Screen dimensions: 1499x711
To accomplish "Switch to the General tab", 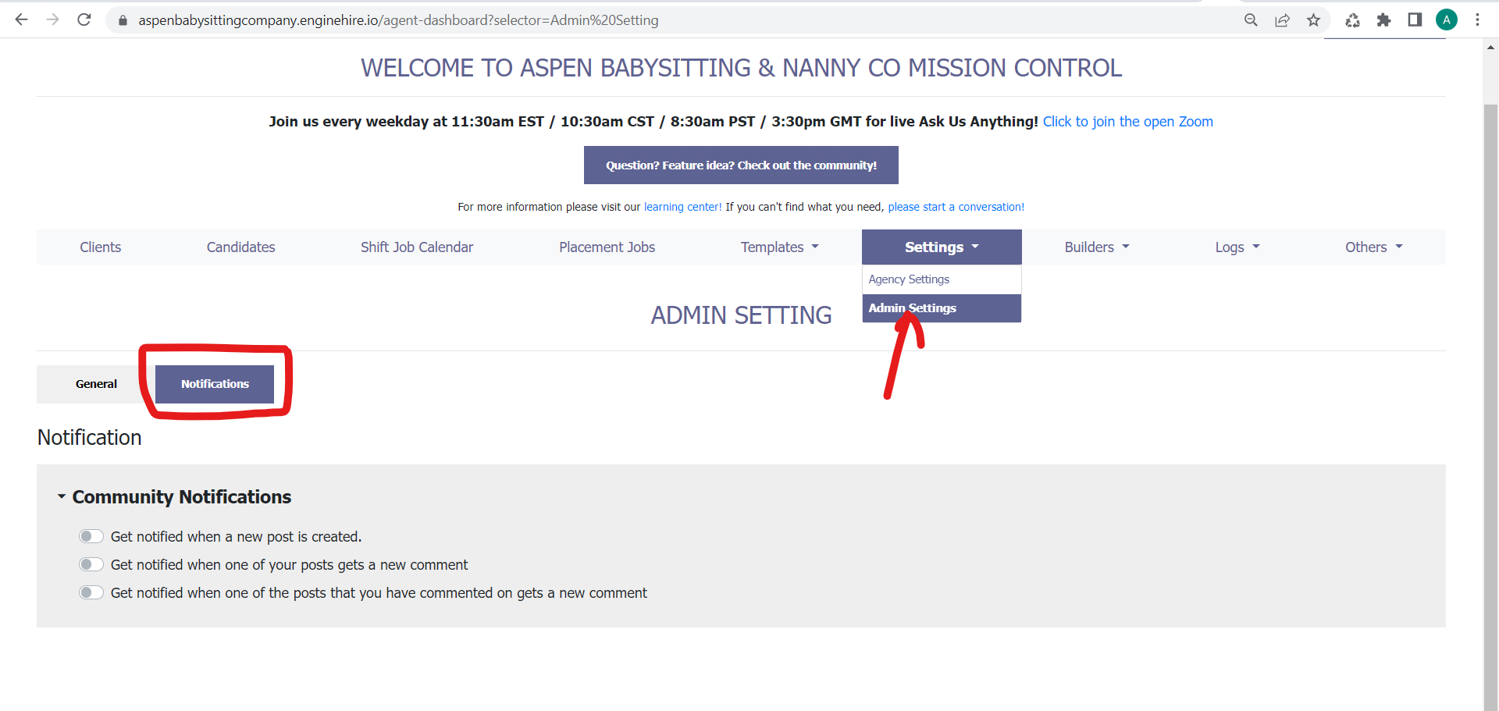I will (x=96, y=384).
